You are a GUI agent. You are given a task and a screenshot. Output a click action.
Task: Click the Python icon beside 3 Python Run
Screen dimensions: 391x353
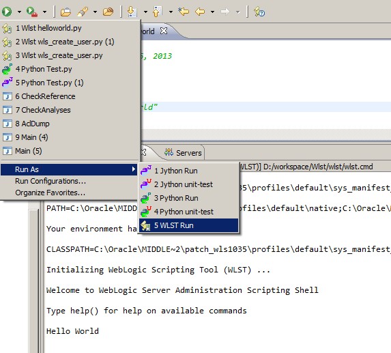pos(146,198)
